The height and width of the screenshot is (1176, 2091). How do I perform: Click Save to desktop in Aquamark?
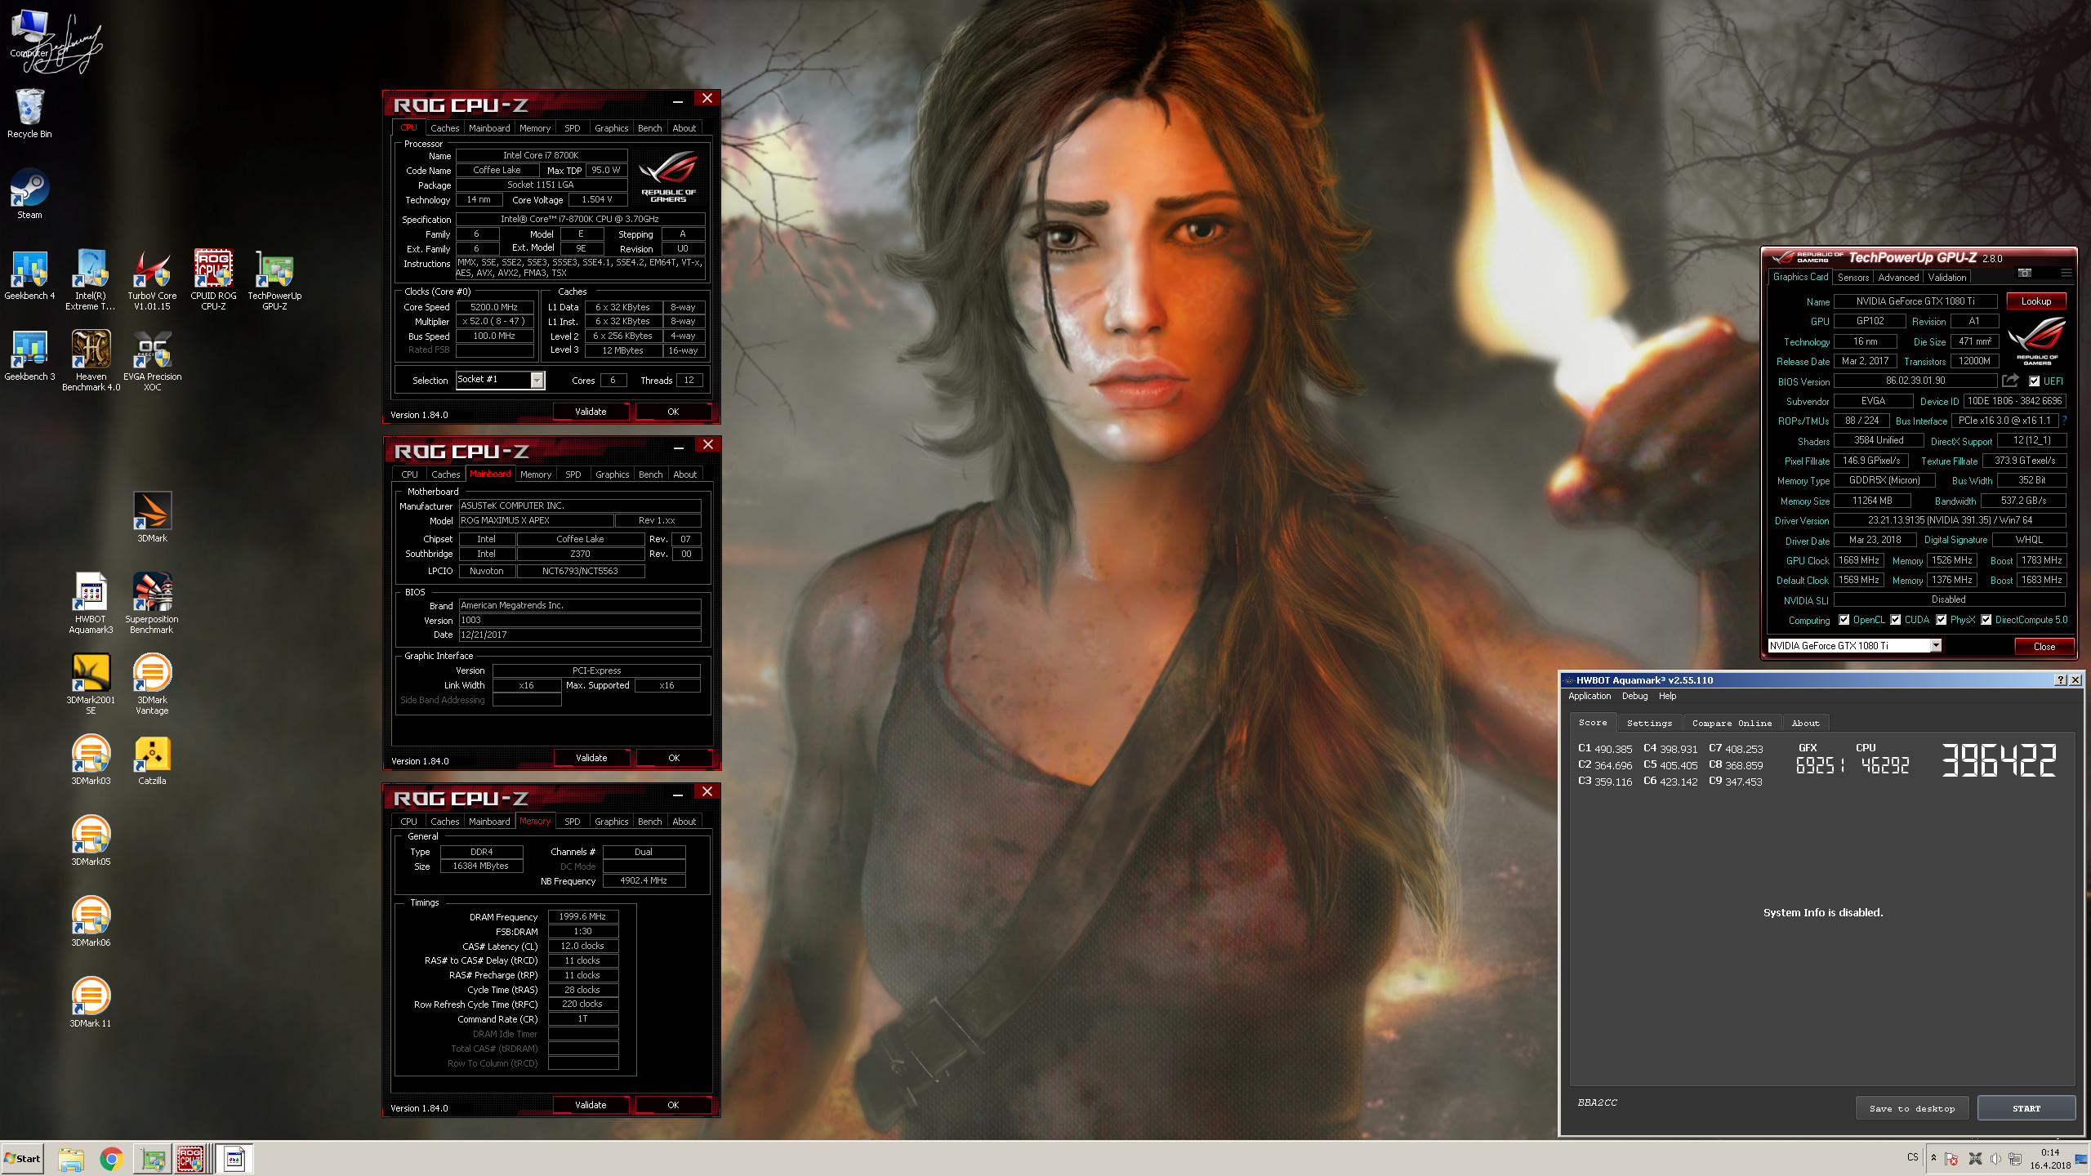coord(1912,1108)
